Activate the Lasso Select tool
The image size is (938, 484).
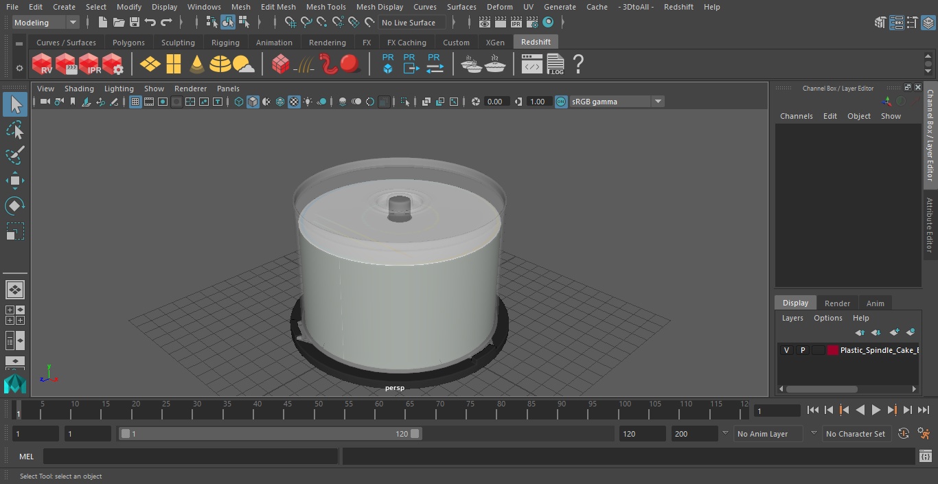tap(14, 130)
